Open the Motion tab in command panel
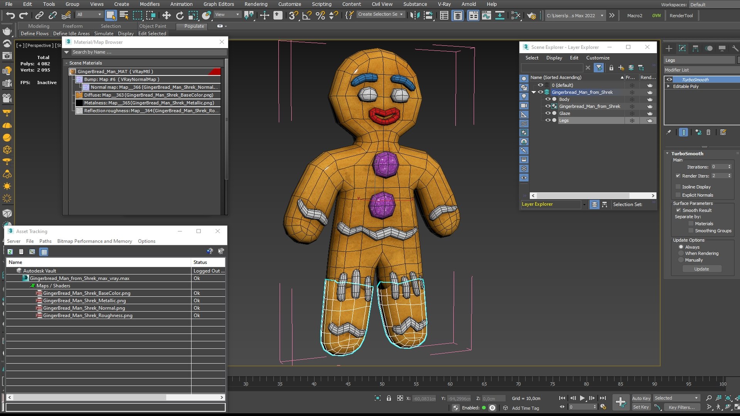The width and height of the screenshot is (740, 416). click(x=709, y=48)
